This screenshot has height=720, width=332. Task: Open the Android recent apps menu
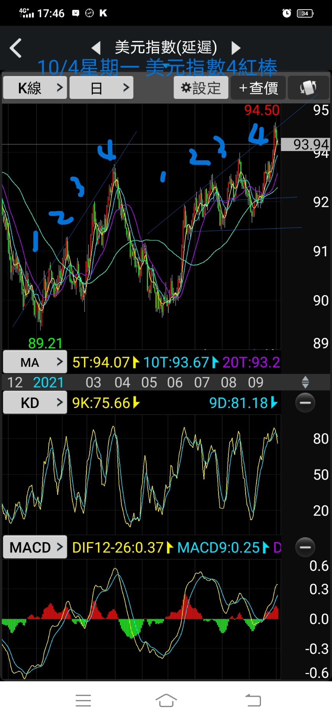83,700
